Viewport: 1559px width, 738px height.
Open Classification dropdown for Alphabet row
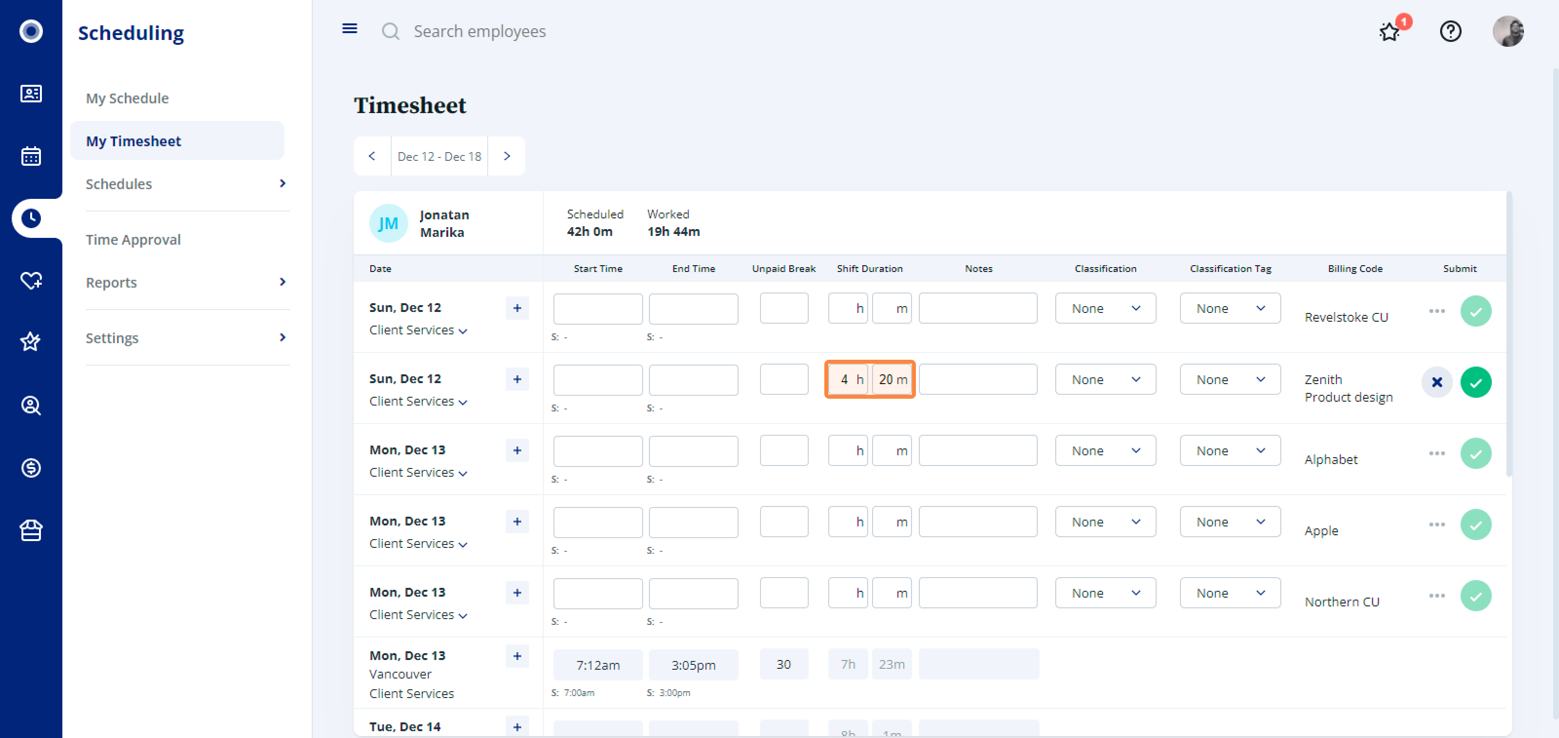(1105, 450)
